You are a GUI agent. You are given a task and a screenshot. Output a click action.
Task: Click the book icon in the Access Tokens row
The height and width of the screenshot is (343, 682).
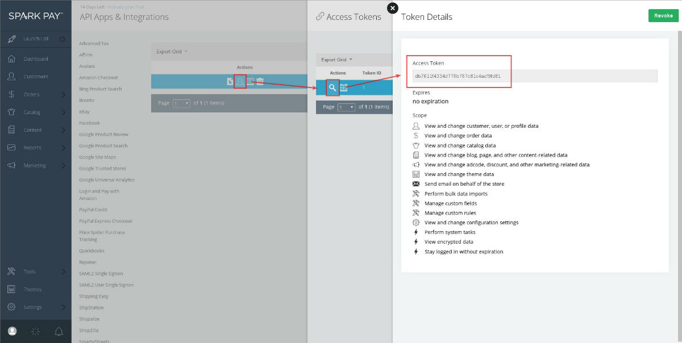coord(344,87)
